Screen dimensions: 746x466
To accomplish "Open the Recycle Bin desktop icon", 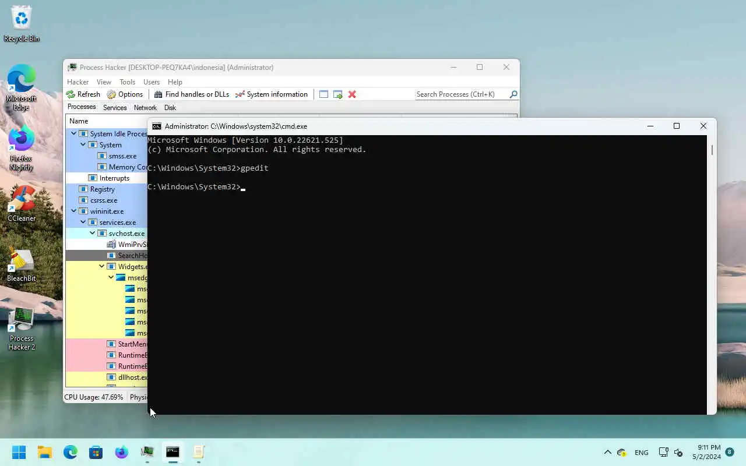I will tap(22, 24).
